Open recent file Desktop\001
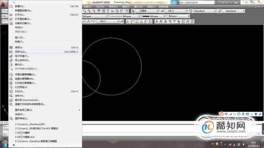The image size is (264, 148). [x=30, y=124]
